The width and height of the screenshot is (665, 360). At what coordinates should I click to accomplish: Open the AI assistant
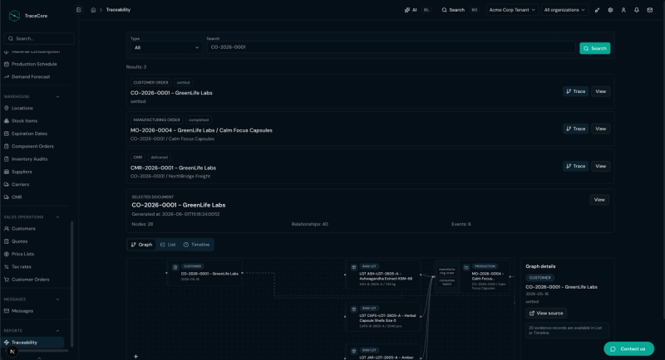(411, 10)
